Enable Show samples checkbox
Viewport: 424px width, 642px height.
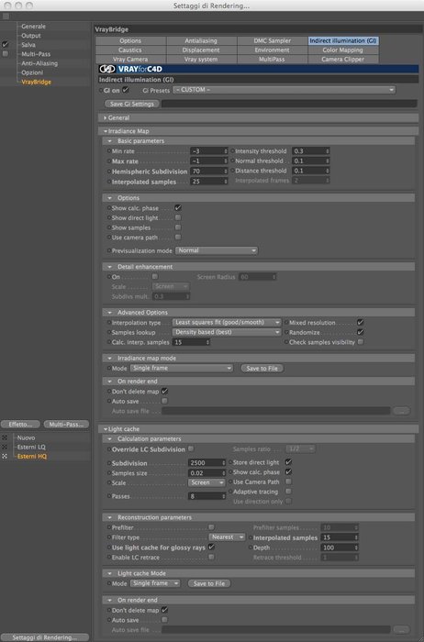click(x=178, y=227)
